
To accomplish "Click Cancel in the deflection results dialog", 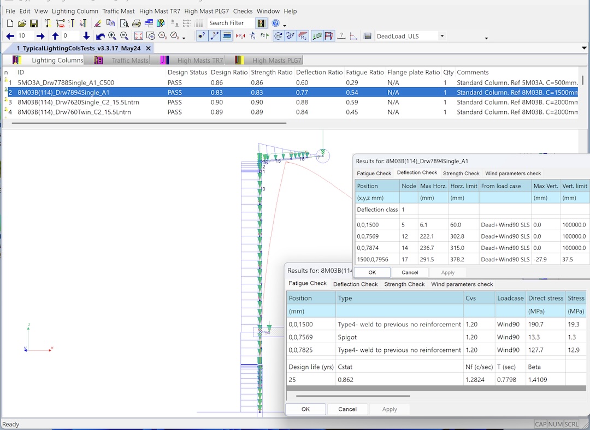I will (x=410, y=272).
